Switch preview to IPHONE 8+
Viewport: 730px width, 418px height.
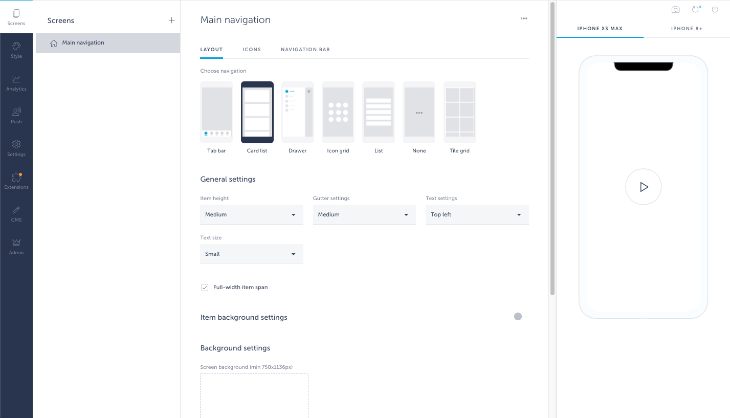click(687, 29)
